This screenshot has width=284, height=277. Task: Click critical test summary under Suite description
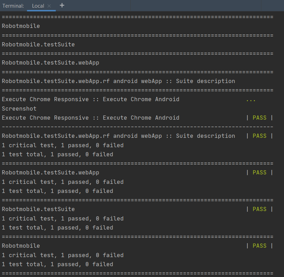tap(63, 145)
